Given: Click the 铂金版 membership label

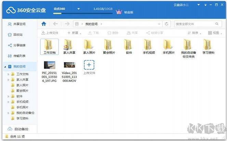Looking at the screenshot, I should pos(129,12).
